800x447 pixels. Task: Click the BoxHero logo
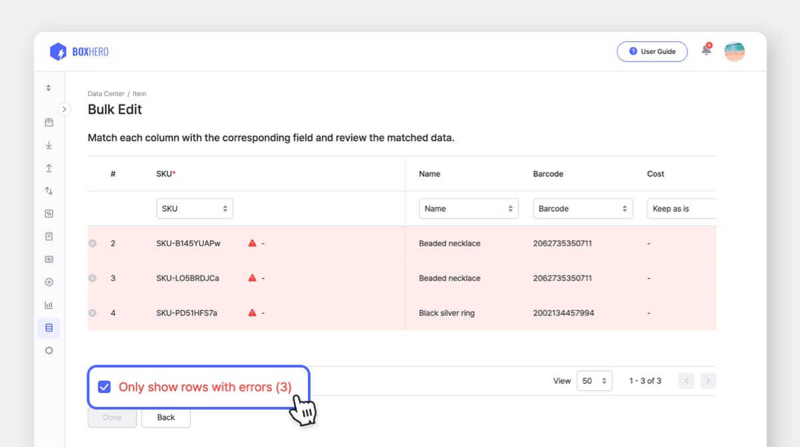click(78, 51)
